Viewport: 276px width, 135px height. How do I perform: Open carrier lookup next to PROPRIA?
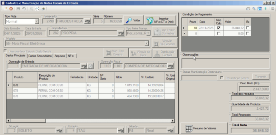[x=121, y=33]
